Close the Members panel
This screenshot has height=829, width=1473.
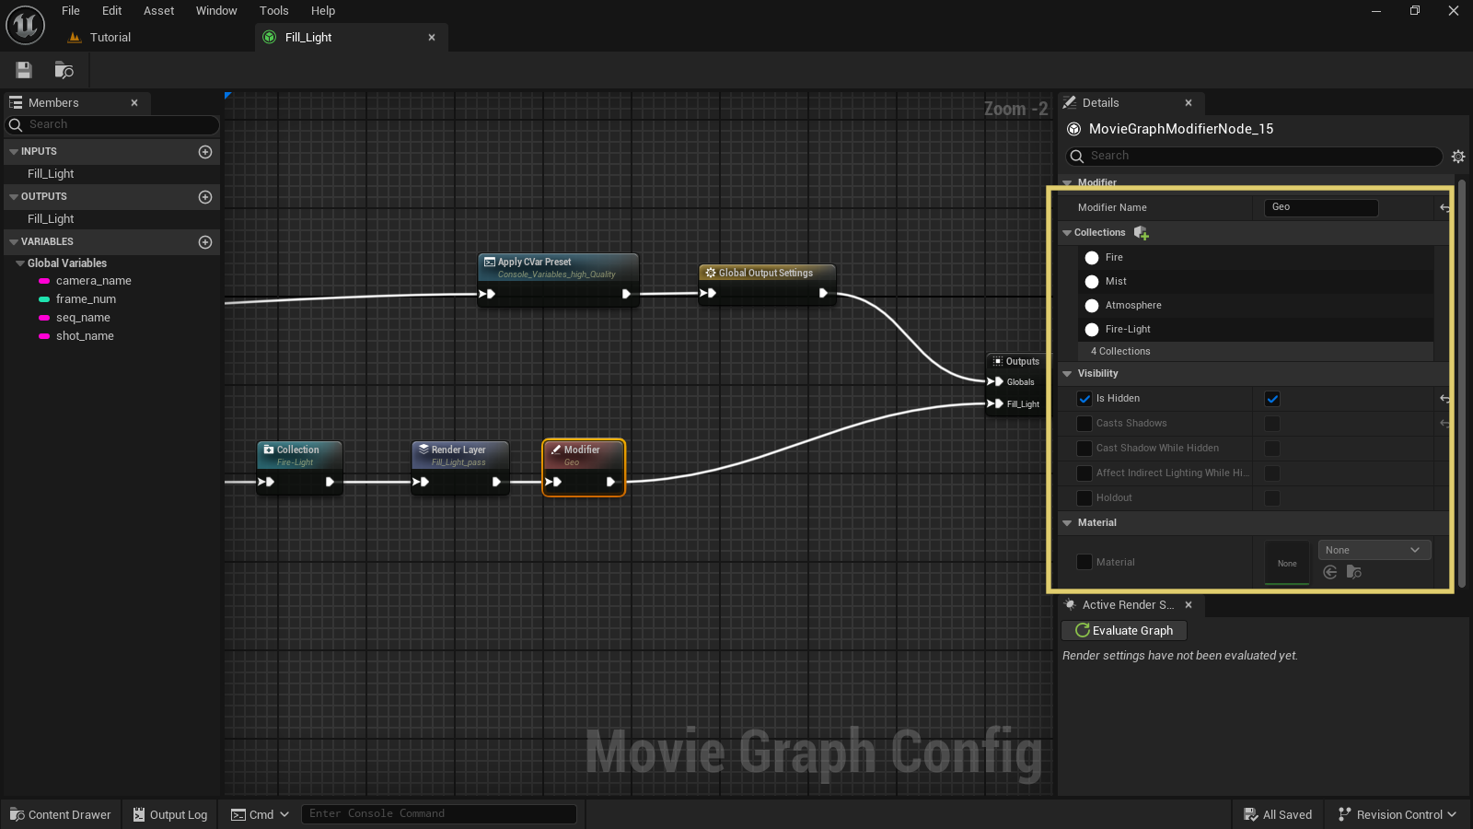click(134, 103)
